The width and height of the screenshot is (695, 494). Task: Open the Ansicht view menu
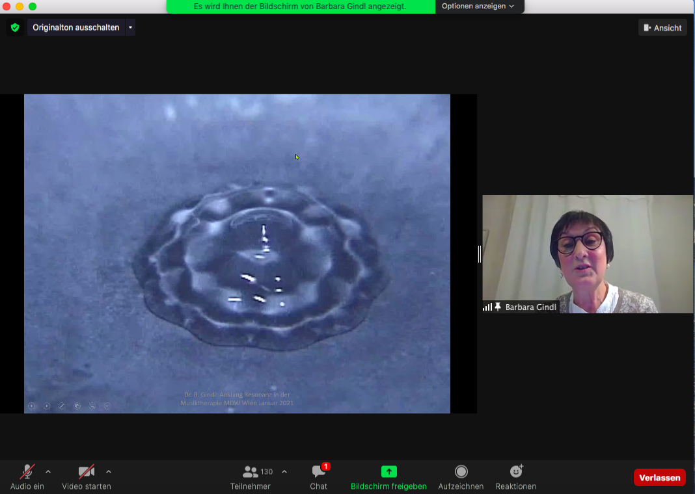tap(662, 27)
